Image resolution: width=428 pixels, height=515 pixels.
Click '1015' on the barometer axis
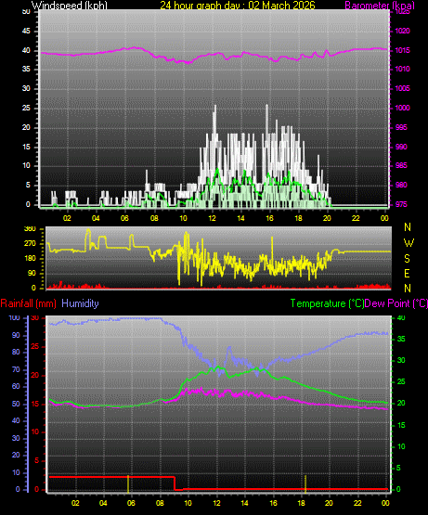point(403,50)
